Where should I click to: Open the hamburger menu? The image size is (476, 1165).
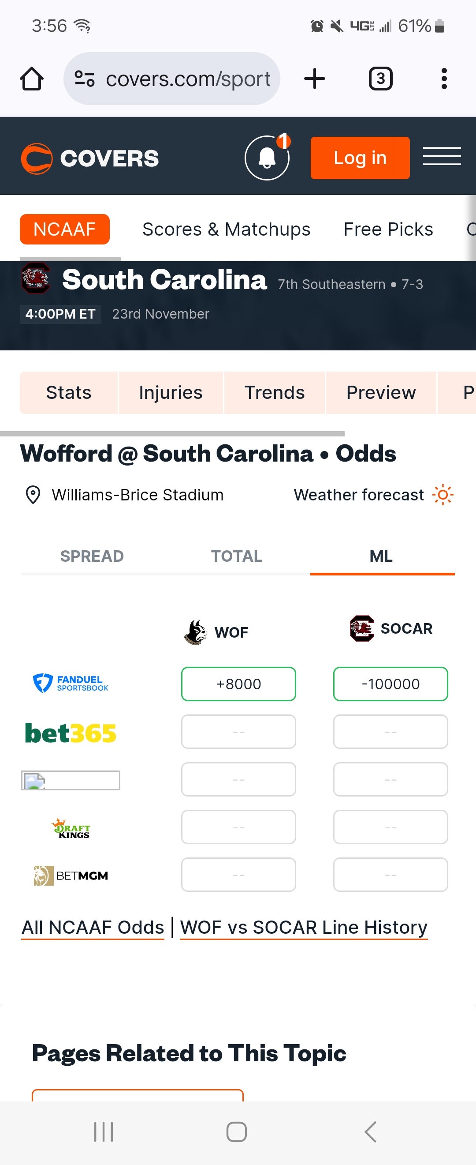pos(442,157)
